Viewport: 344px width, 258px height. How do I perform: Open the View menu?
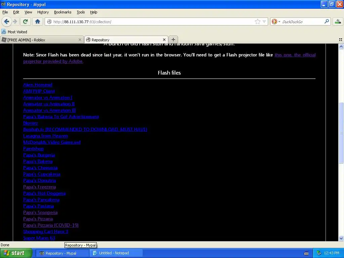[28, 12]
